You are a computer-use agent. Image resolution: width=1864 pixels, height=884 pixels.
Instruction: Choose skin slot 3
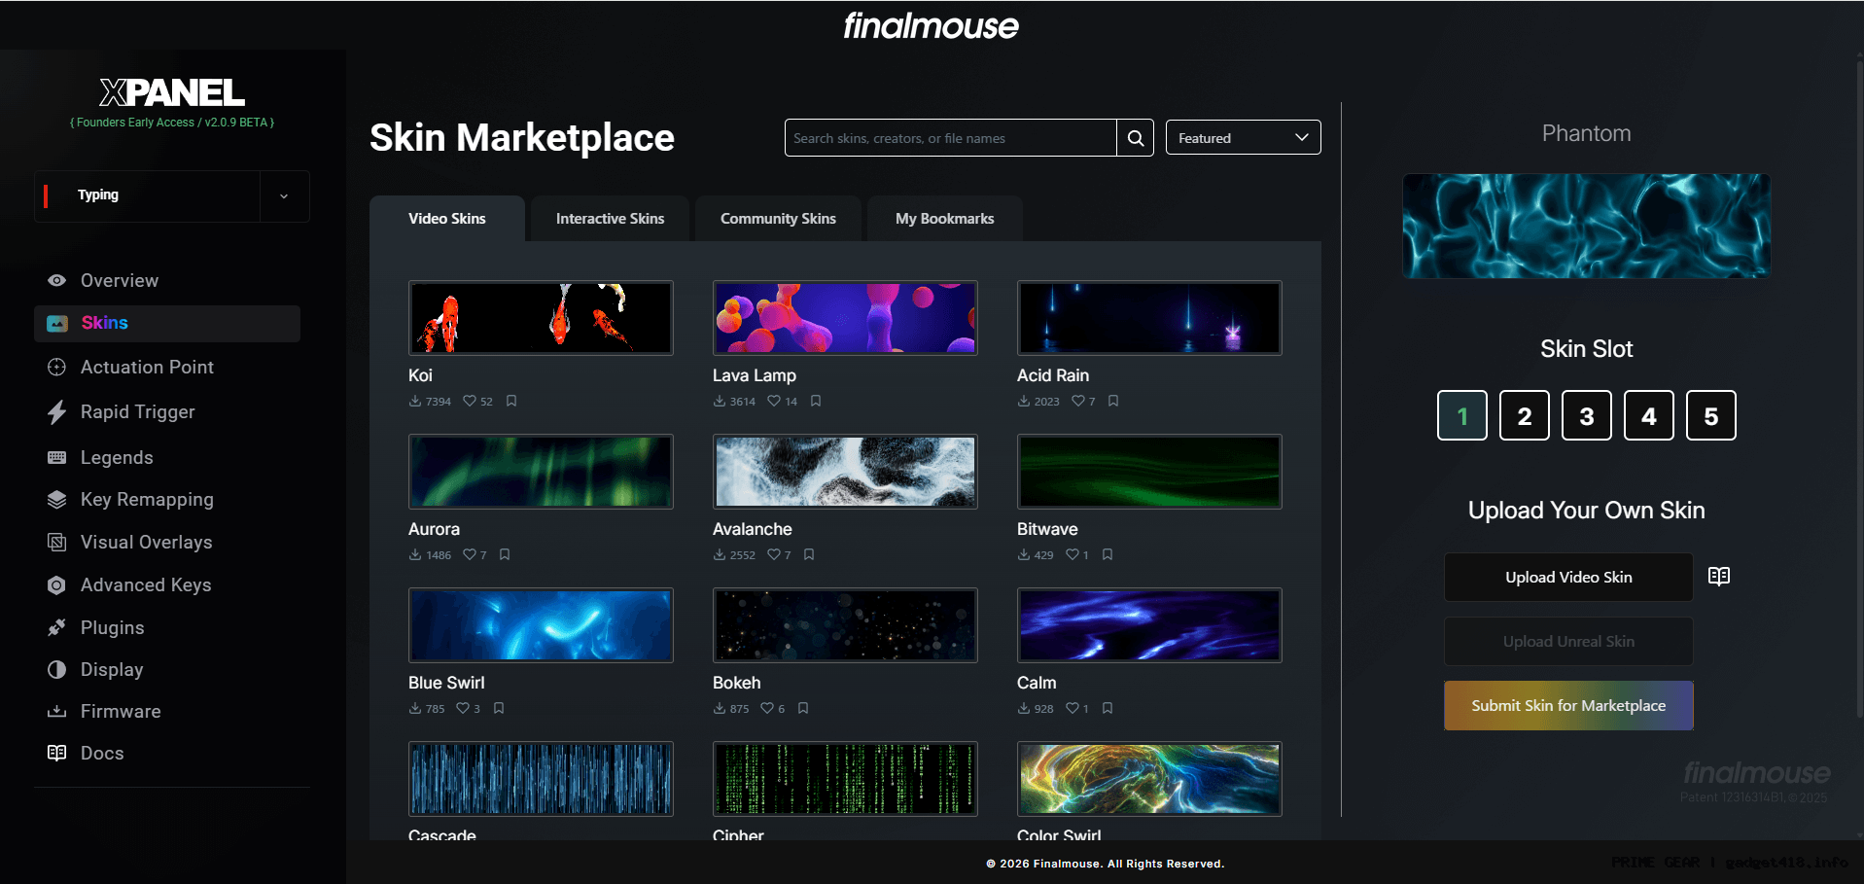pyautogui.click(x=1587, y=416)
